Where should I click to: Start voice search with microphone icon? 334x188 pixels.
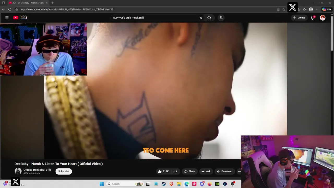click(x=221, y=18)
